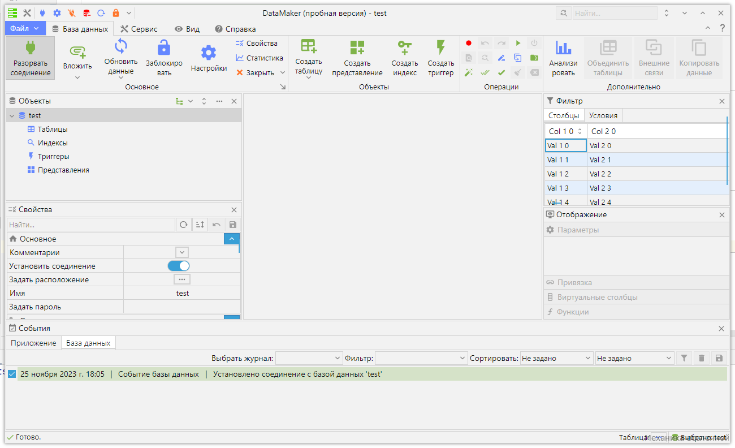The width and height of the screenshot is (735, 448).
Task: Open the Выбрать журнал combo box
Action: [x=309, y=358]
